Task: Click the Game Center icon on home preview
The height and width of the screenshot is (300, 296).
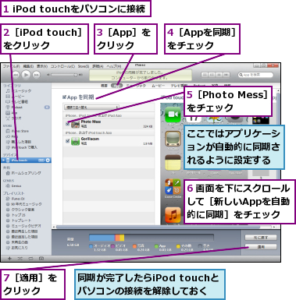Action: pos(173,187)
